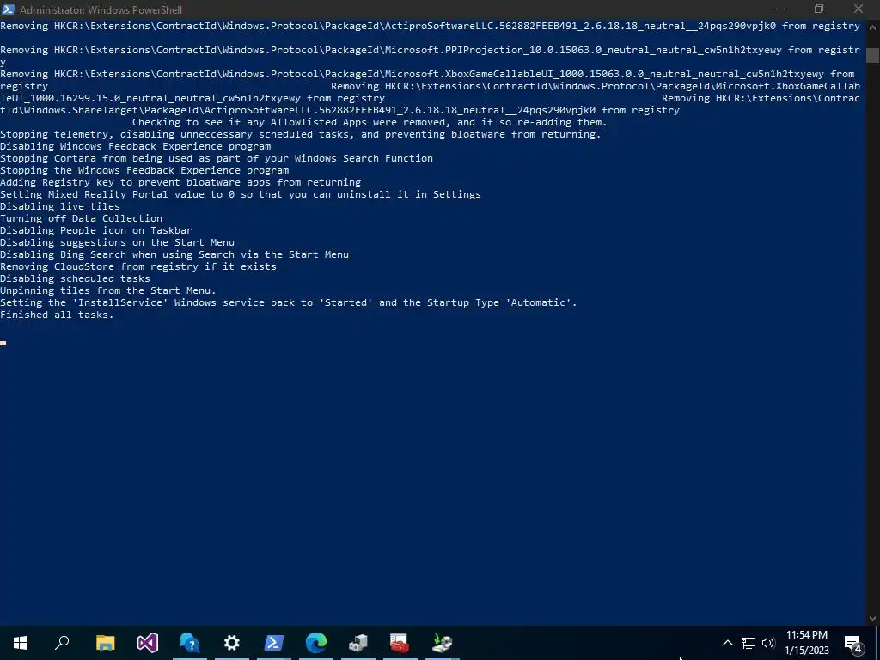Close the PowerShell window

[859, 9]
